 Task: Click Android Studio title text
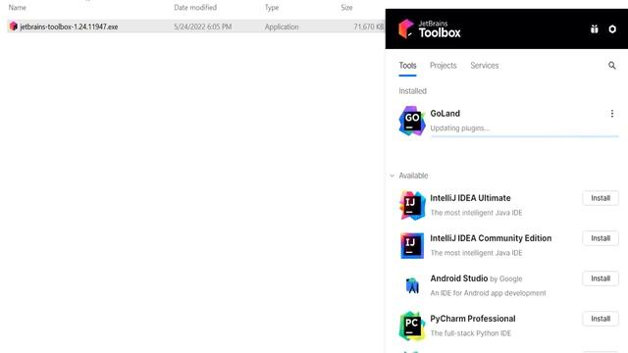click(x=459, y=278)
